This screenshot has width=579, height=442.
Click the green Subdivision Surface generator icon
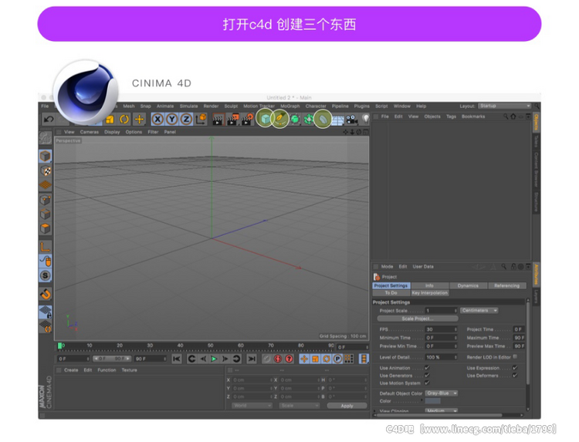click(x=295, y=119)
